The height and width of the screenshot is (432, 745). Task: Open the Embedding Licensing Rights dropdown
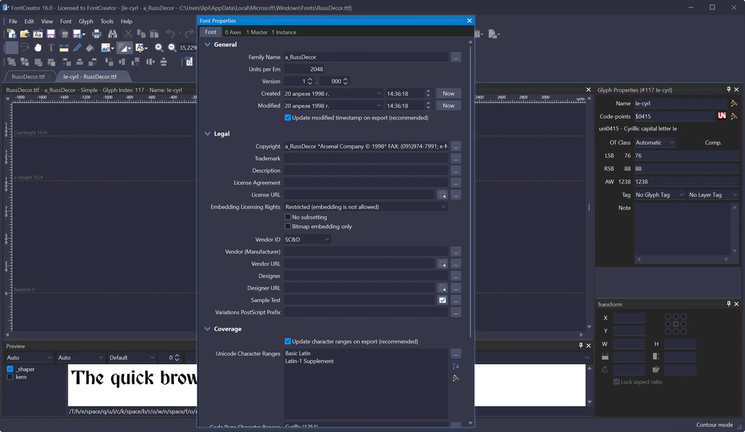click(366, 207)
